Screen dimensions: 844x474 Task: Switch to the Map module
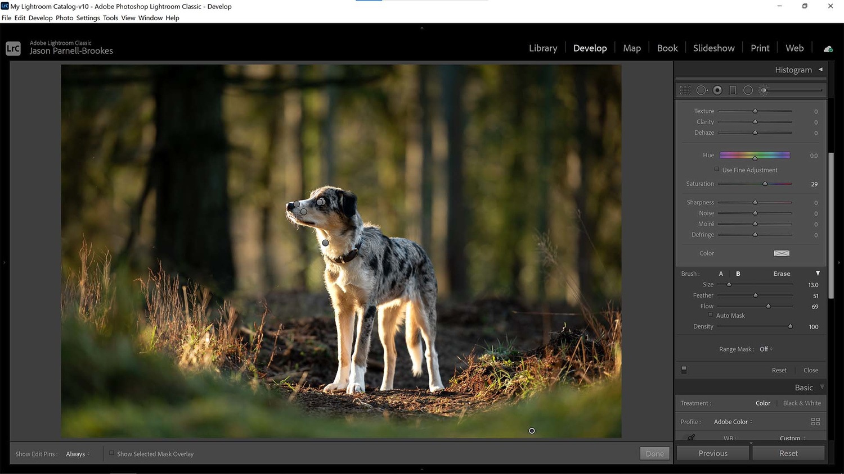pos(632,48)
